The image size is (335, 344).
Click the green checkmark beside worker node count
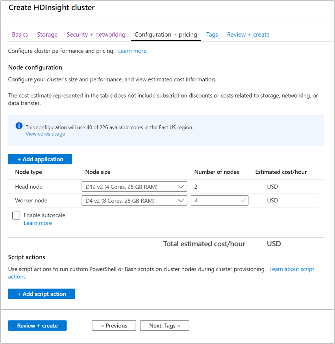(x=244, y=200)
